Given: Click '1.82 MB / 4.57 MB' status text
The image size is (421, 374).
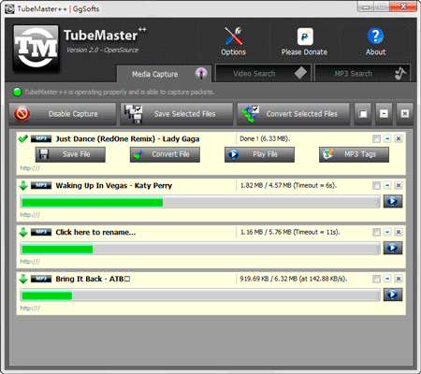Looking at the screenshot, I should point(288,185).
